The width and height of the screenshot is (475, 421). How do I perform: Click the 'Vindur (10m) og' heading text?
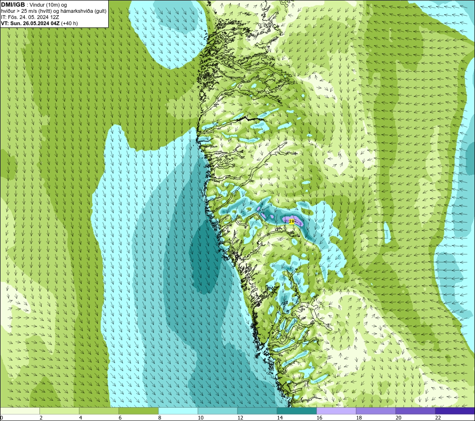(48, 5)
